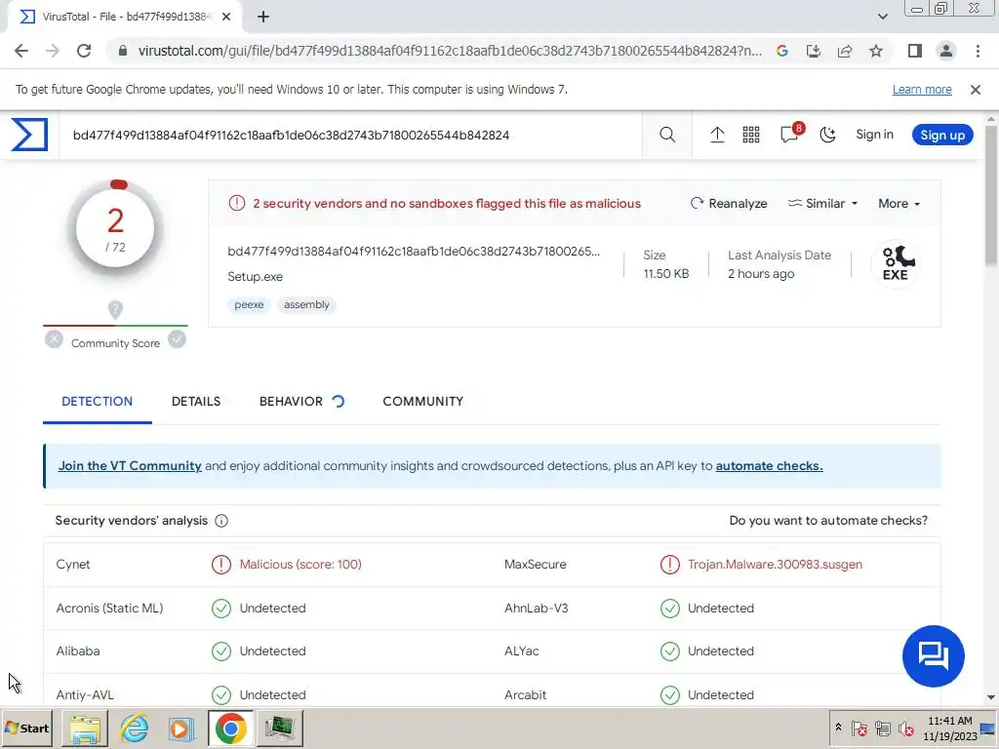Image resolution: width=999 pixels, height=749 pixels.
Task: Click the Google icon in address bar
Action: click(x=781, y=51)
